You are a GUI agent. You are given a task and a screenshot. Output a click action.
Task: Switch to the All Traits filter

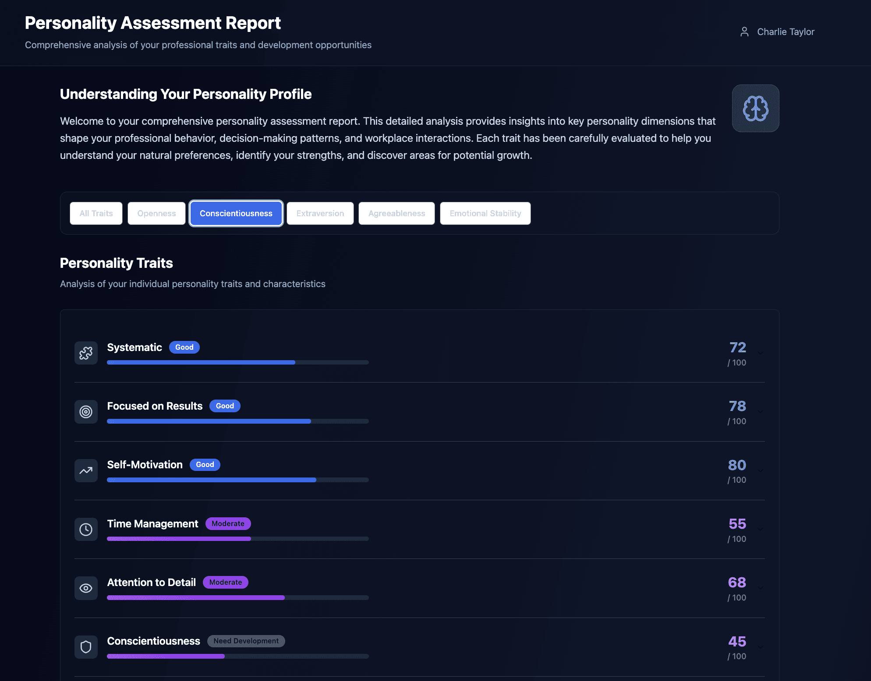coord(96,213)
